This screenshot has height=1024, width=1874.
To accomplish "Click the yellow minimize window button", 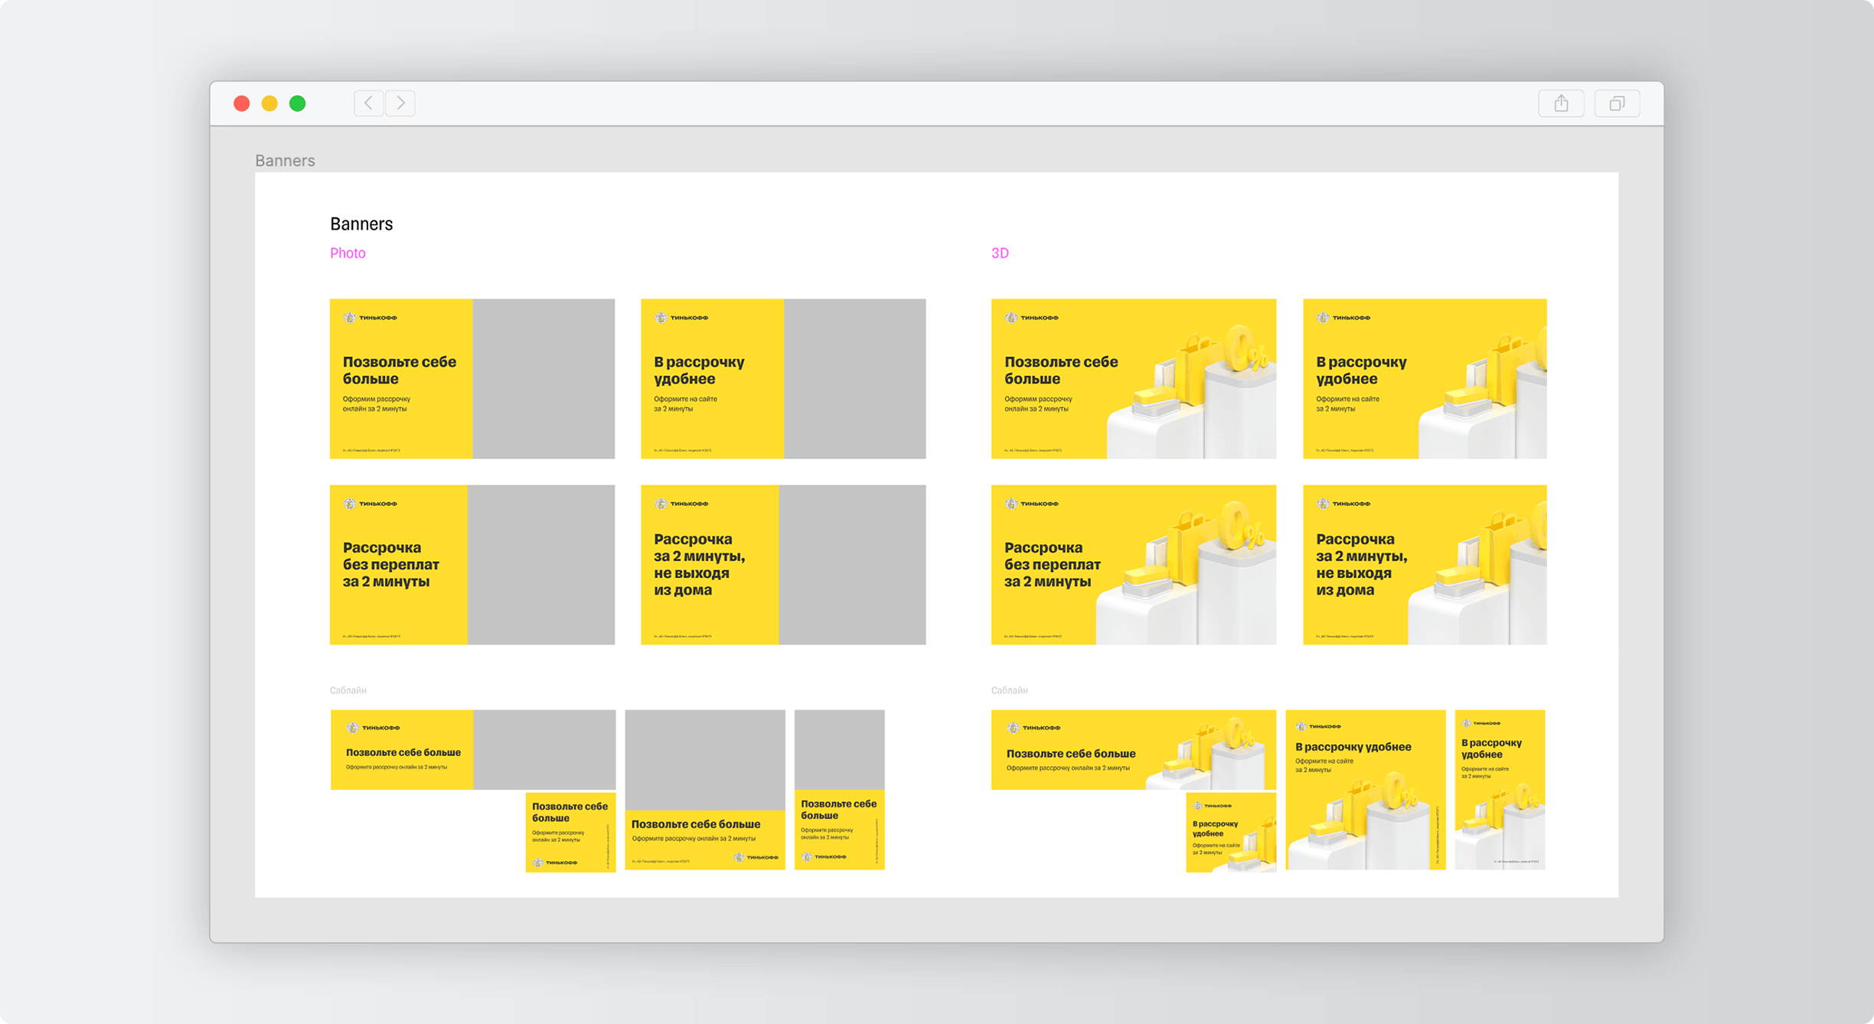I will click(x=269, y=103).
